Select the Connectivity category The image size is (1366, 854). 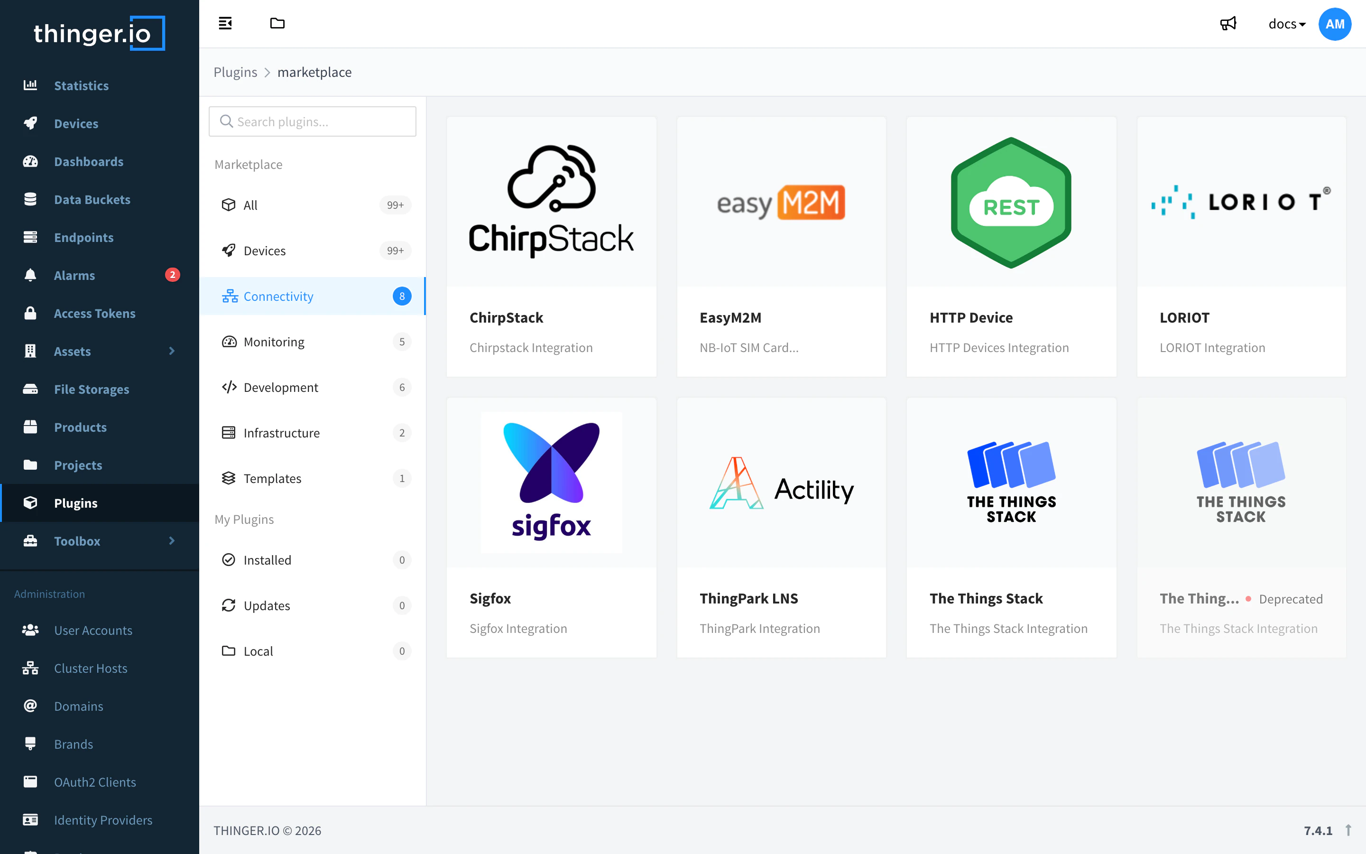pyautogui.click(x=313, y=296)
